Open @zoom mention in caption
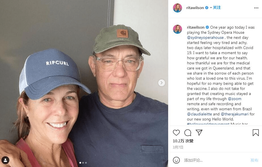Image resolution: width=262 pixels, height=167 pixels. coord(234,99)
